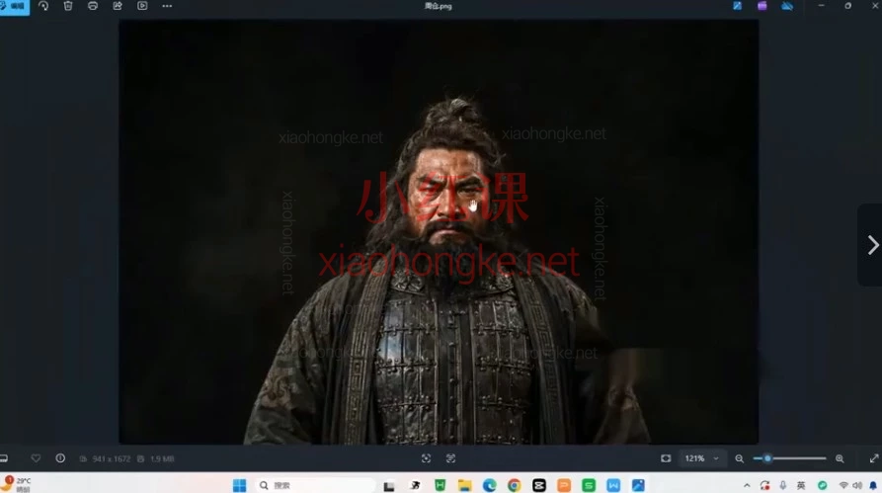The height and width of the screenshot is (493, 882).
Task: Open Microsoft Edge from the taskbar
Action: (x=489, y=485)
